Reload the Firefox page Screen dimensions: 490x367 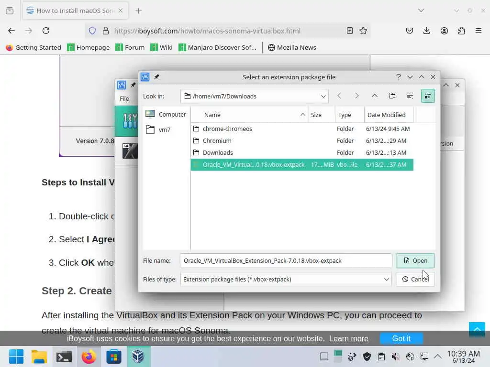(46, 31)
